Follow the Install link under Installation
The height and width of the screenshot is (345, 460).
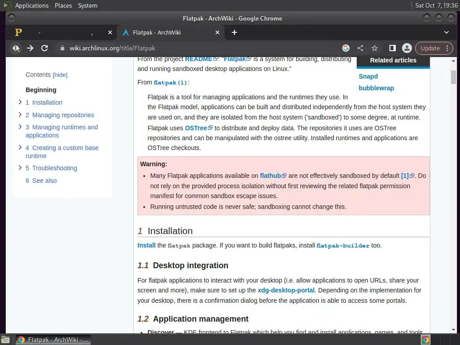pyautogui.click(x=146, y=246)
